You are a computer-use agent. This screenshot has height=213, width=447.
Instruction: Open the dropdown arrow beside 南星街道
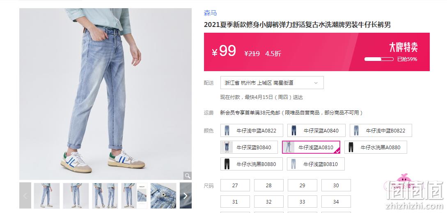[x=316, y=83]
